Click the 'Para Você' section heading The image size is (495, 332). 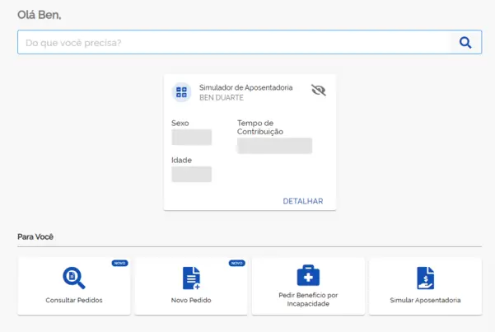click(35, 236)
